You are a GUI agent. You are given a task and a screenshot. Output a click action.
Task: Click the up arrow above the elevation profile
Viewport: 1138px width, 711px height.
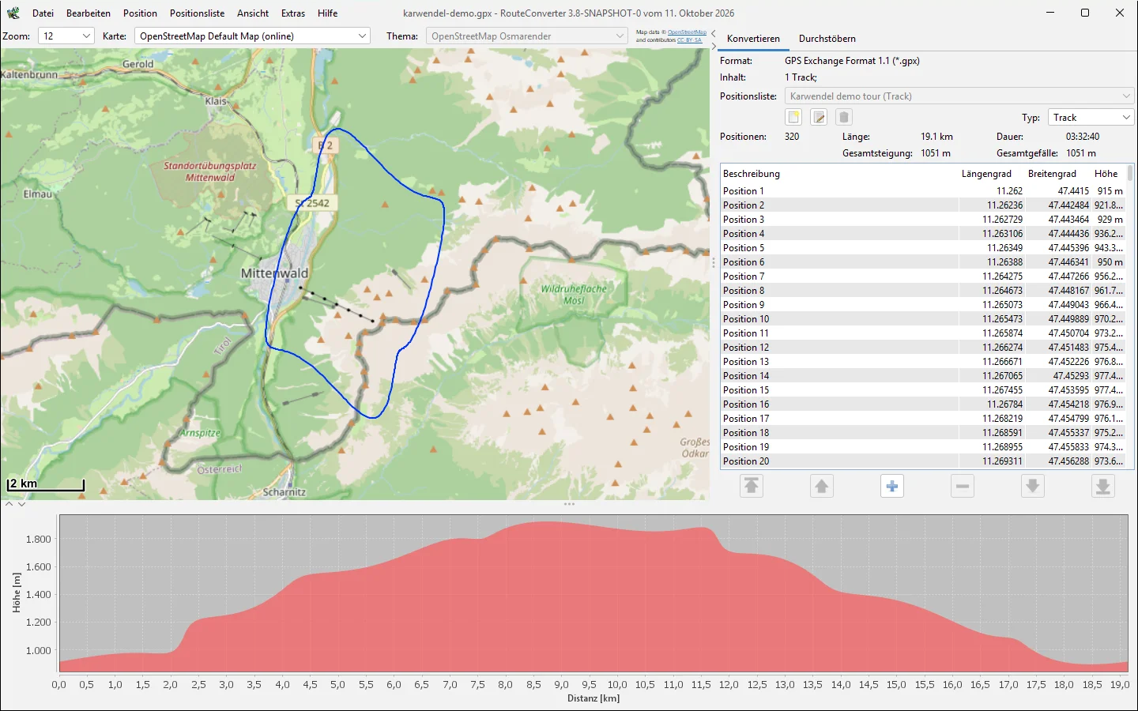pos(9,504)
